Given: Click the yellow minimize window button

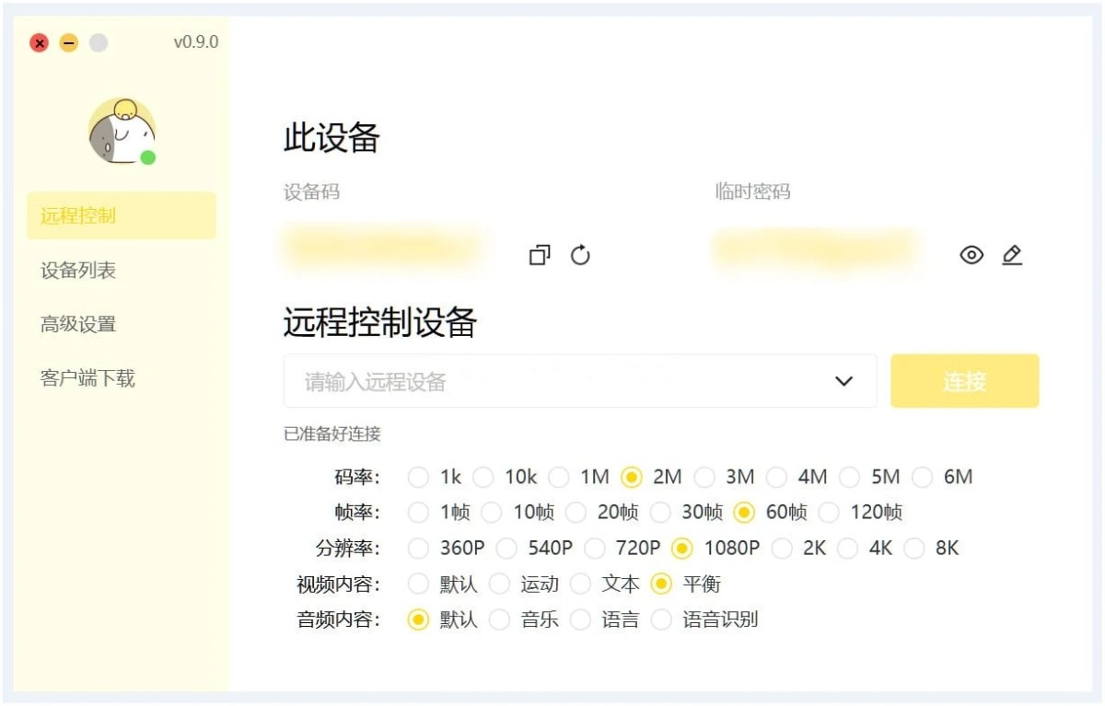Looking at the screenshot, I should 69,43.
